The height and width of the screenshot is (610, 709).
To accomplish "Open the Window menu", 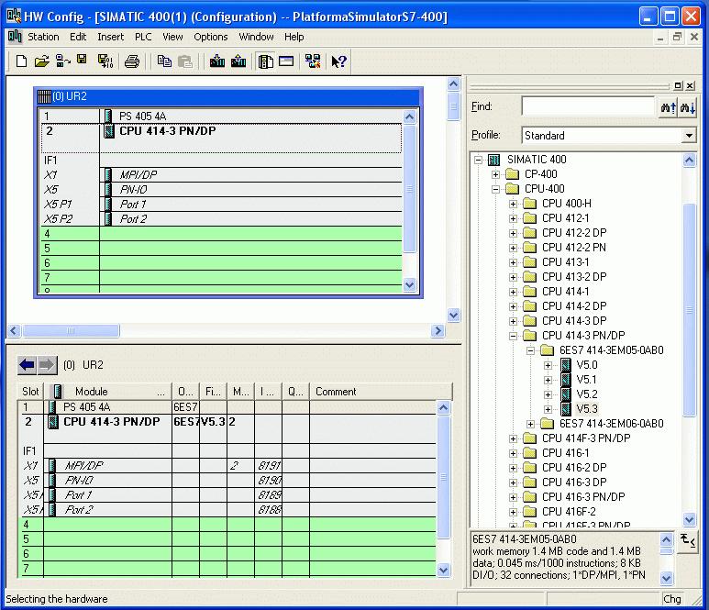I will [256, 37].
